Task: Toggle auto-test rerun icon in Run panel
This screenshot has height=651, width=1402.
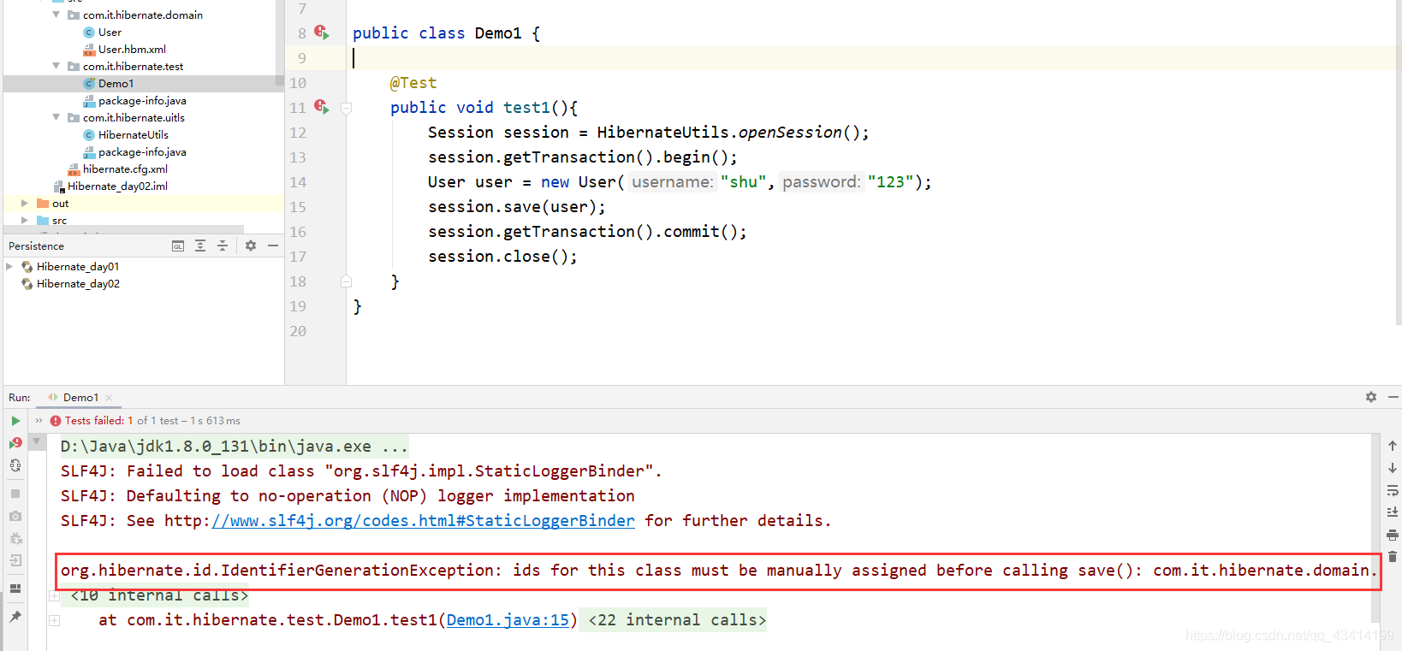Action: (15, 465)
